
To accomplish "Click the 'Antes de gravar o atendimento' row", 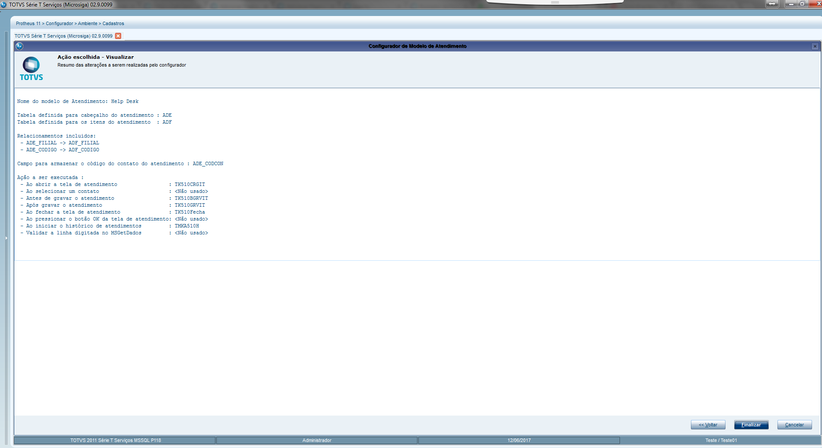I will [x=114, y=198].
